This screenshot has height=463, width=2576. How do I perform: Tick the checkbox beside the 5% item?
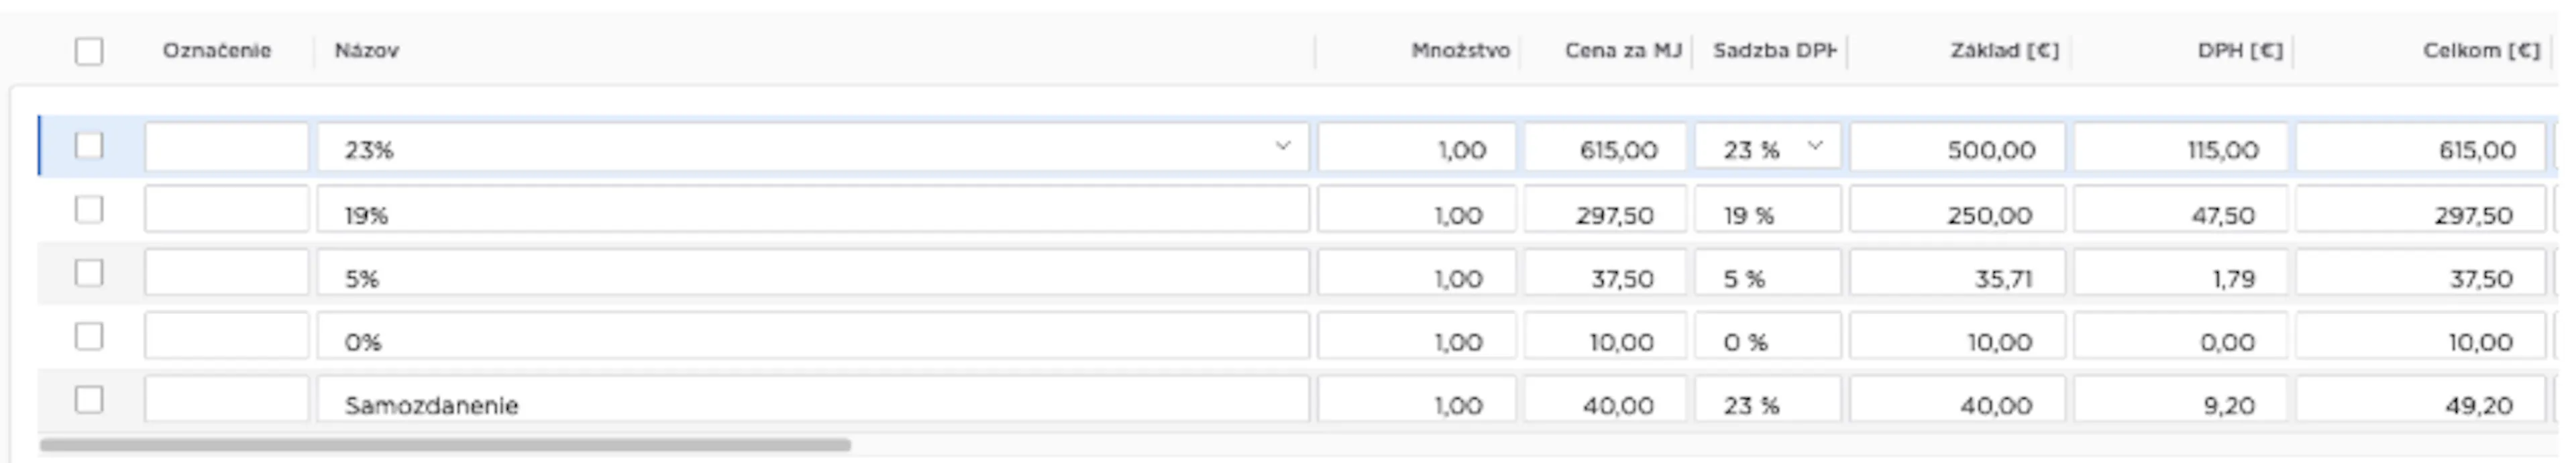[x=89, y=273]
